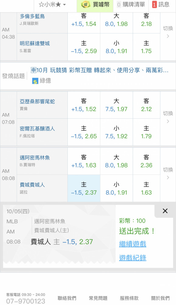Open the 遊戲紀錄 link
176x305 pixels.
[x=133, y=258]
